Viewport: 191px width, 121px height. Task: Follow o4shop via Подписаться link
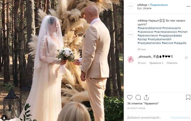pyautogui.click(x=159, y=5)
